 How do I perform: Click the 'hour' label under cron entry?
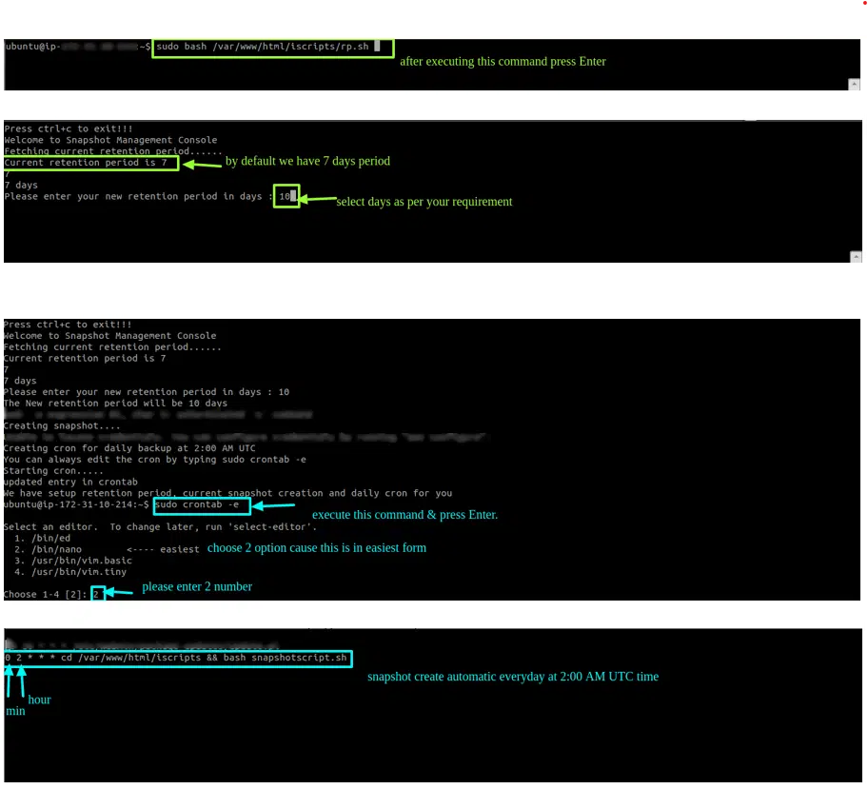pyautogui.click(x=39, y=700)
